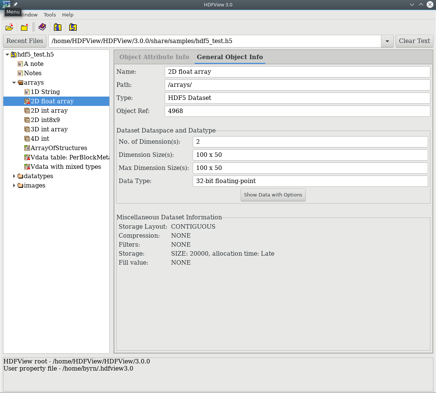This screenshot has height=393, width=436.
Task: Click the file path text field
Action: tap(215, 41)
